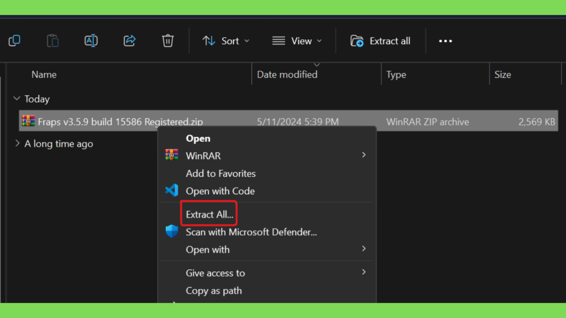Choose Scan with Microsoft Defender...
The width and height of the screenshot is (566, 318).
[x=251, y=232]
